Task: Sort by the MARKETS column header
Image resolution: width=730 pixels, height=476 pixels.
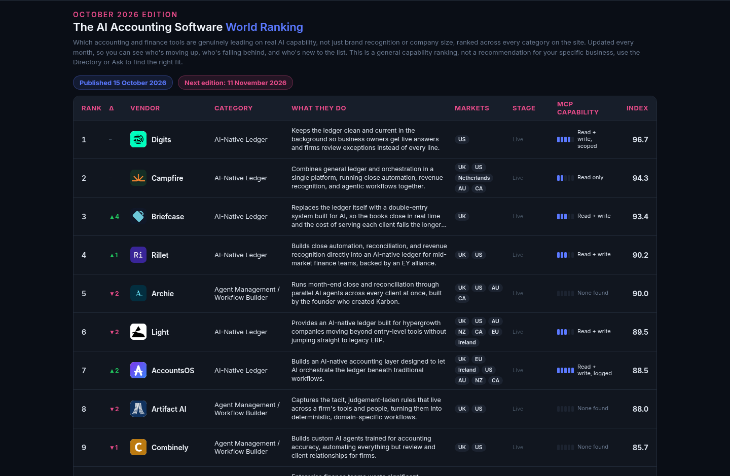Action: pos(472,108)
